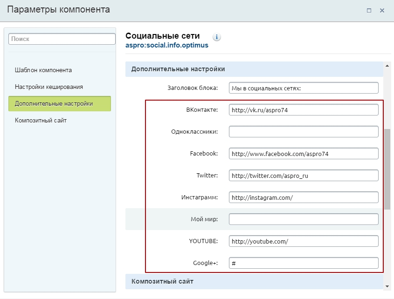Focus the empty Одноклассники field
The height and width of the screenshot is (299, 394).
304,132
